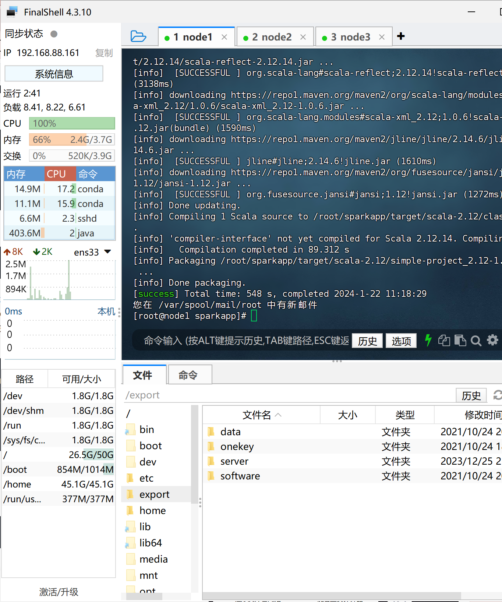
Task: Add a new session tab with plus
Action: coord(401,36)
